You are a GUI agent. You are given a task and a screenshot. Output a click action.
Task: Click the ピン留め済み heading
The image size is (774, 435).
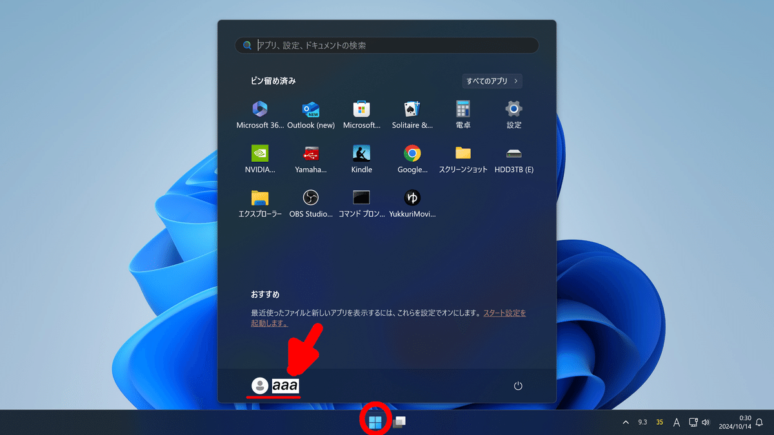pos(273,81)
